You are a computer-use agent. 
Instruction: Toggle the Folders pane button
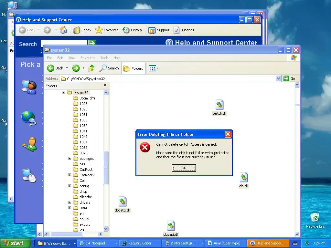tap(133, 68)
